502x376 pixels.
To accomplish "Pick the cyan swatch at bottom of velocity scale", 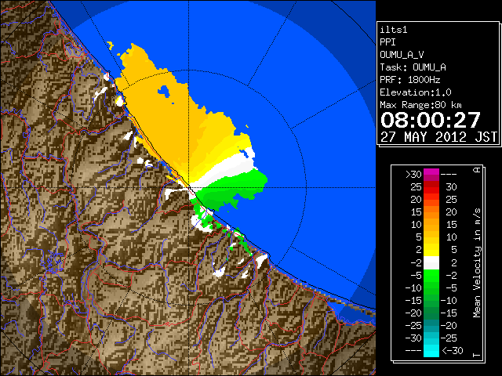I will 431,350.
